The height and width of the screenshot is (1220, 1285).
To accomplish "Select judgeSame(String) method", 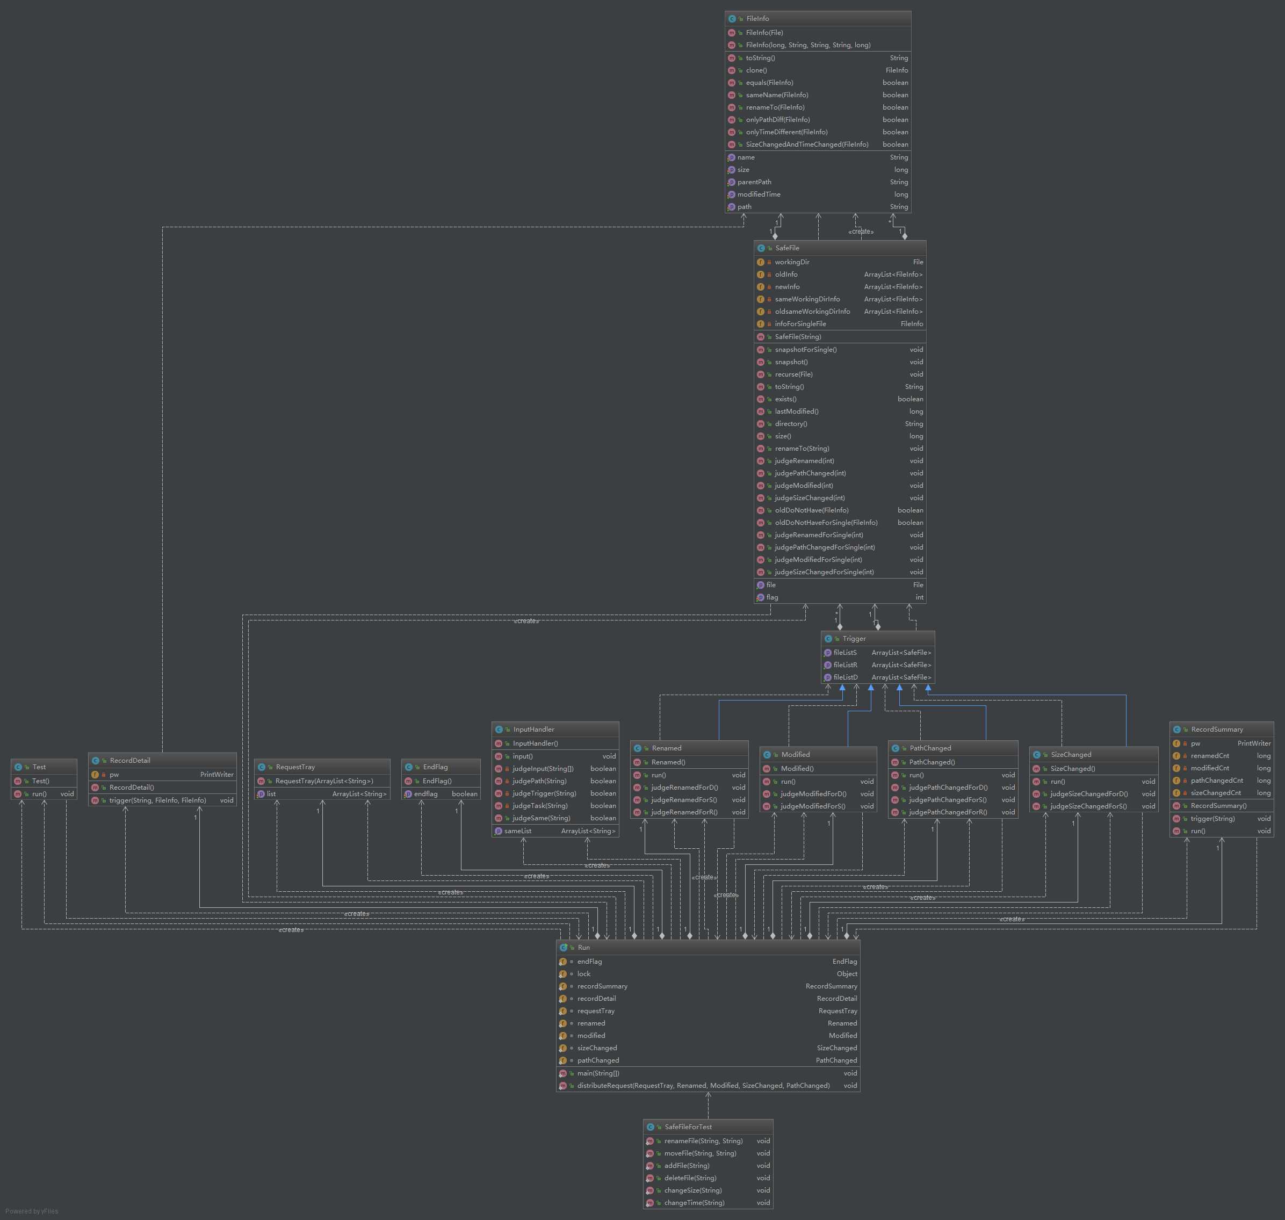I will (555, 818).
